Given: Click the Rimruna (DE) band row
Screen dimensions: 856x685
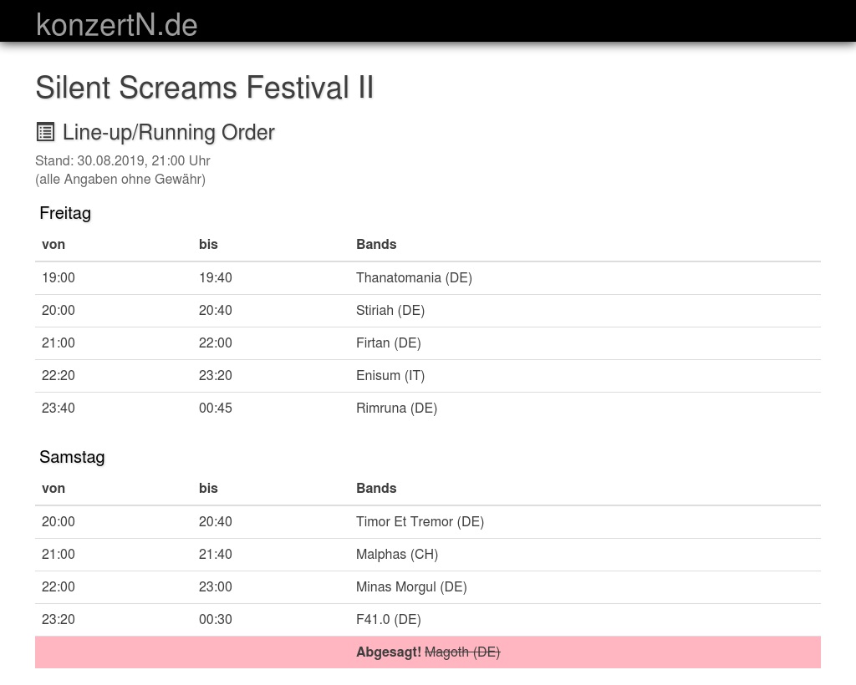Looking at the screenshot, I should (x=396, y=408).
